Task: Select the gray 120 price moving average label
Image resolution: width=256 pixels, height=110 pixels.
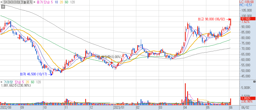Action: click(72, 2)
